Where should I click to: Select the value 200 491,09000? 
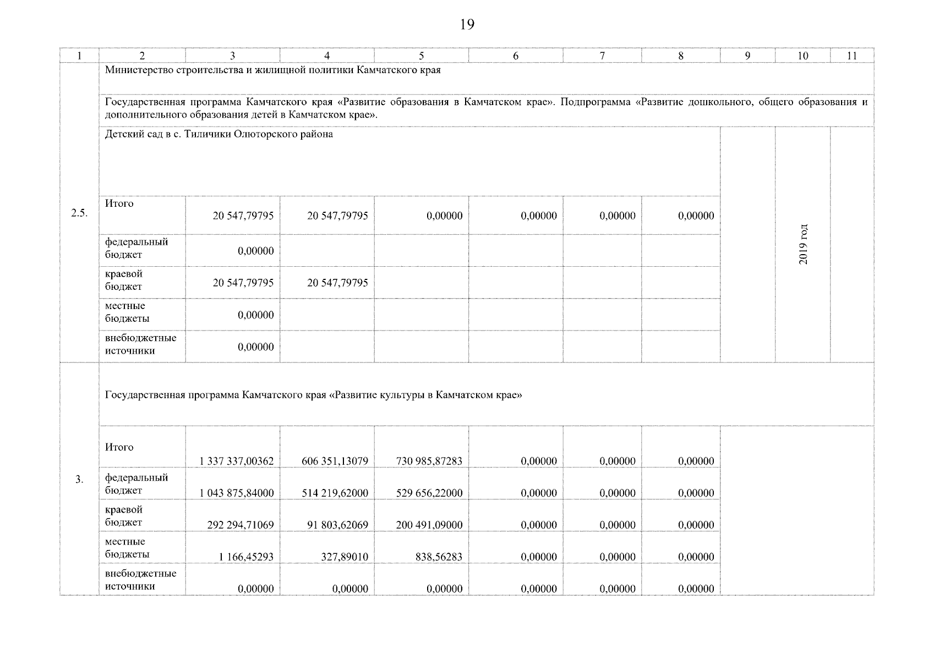[429, 525]
